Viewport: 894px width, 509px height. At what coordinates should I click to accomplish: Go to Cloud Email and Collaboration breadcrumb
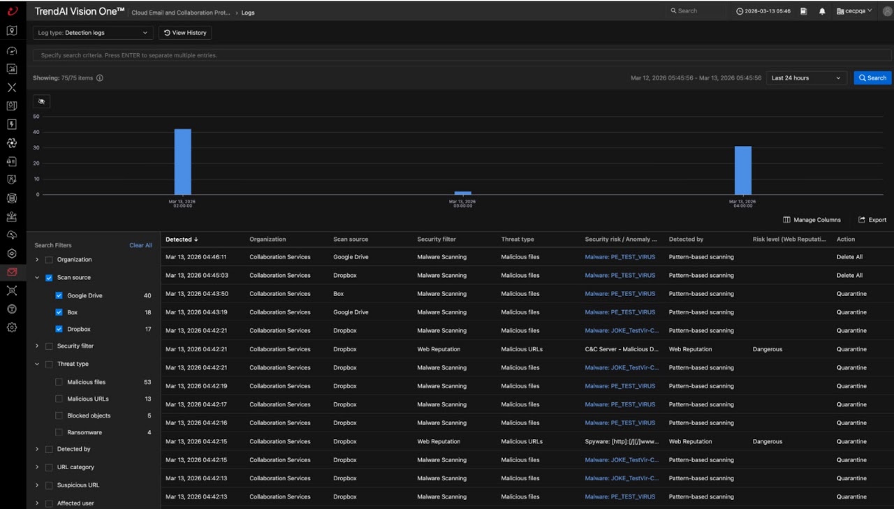[181, 13]
